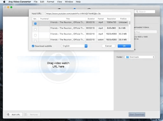163x121 pixels.
Task: Select the title in the webm row
Action: point(67,40)
